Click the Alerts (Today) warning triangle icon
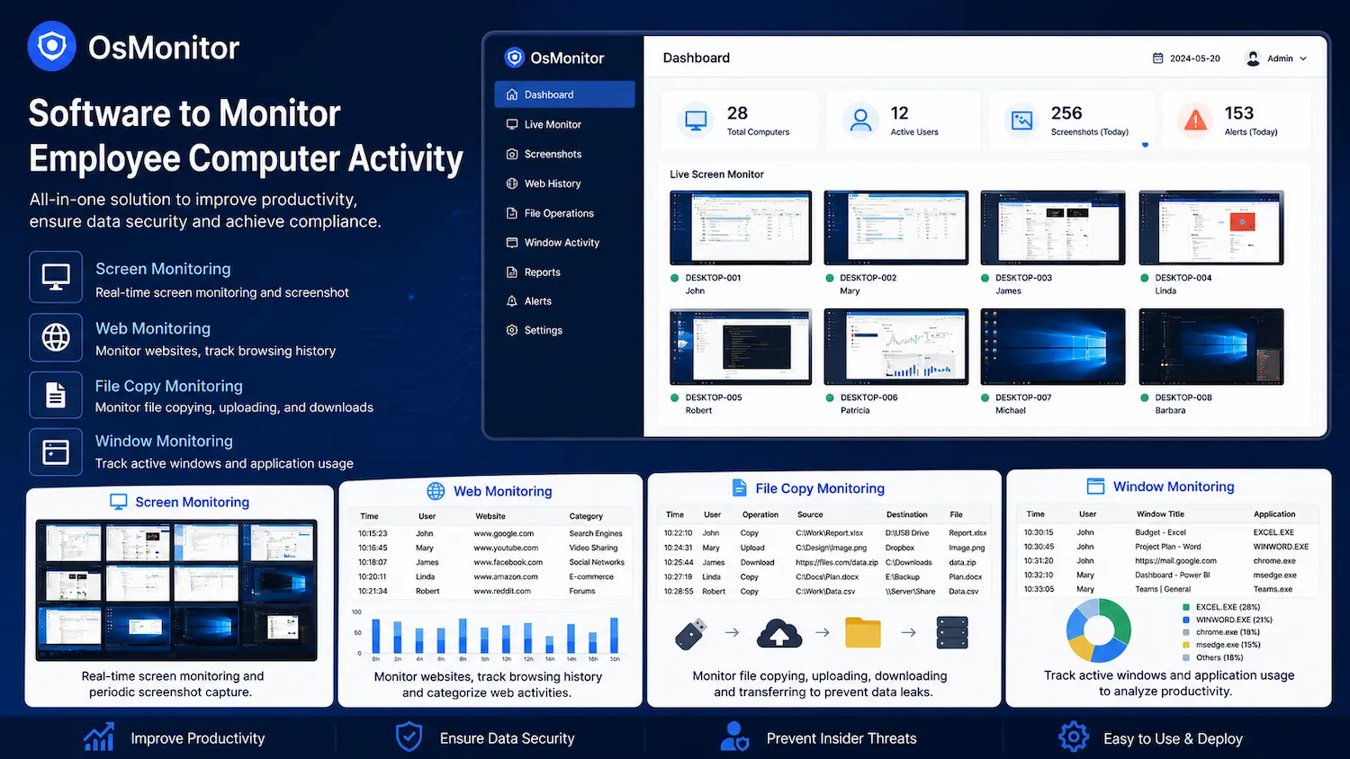The image size is (1350, 759). coord(1195,120)
